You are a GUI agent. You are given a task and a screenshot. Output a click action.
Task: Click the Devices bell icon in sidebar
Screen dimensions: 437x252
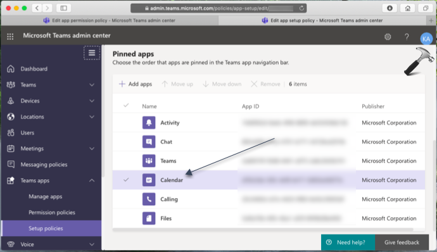tap(11, 101)
